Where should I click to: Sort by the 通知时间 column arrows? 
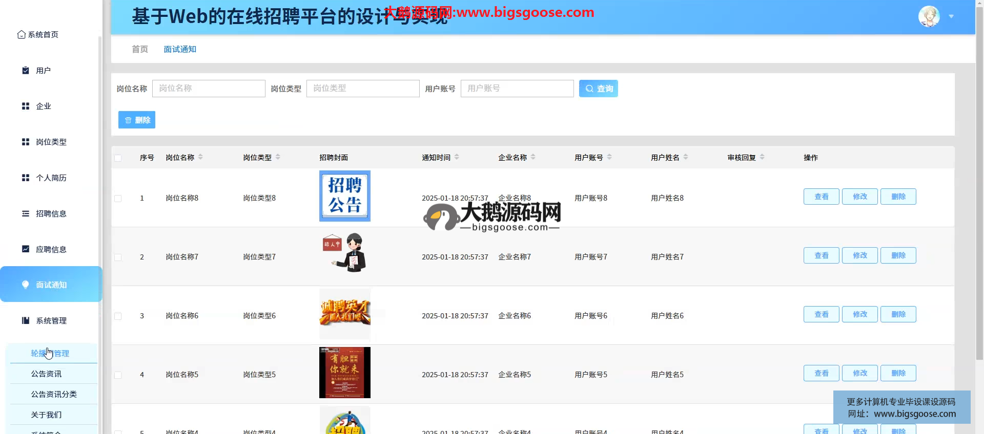(x=457, y=157)
